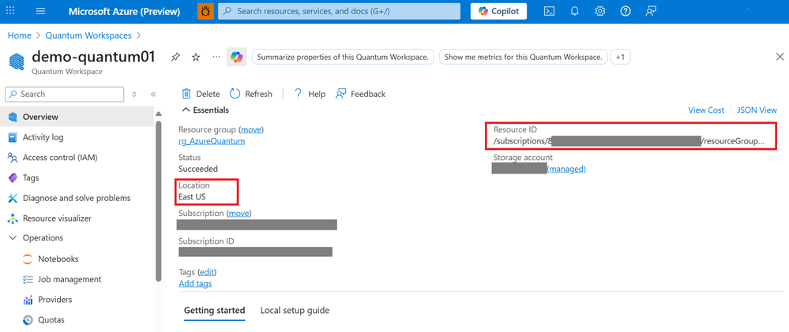Click the Succeeded status value
This screenshot has width=789, height=332.
(x=198, y=169)
